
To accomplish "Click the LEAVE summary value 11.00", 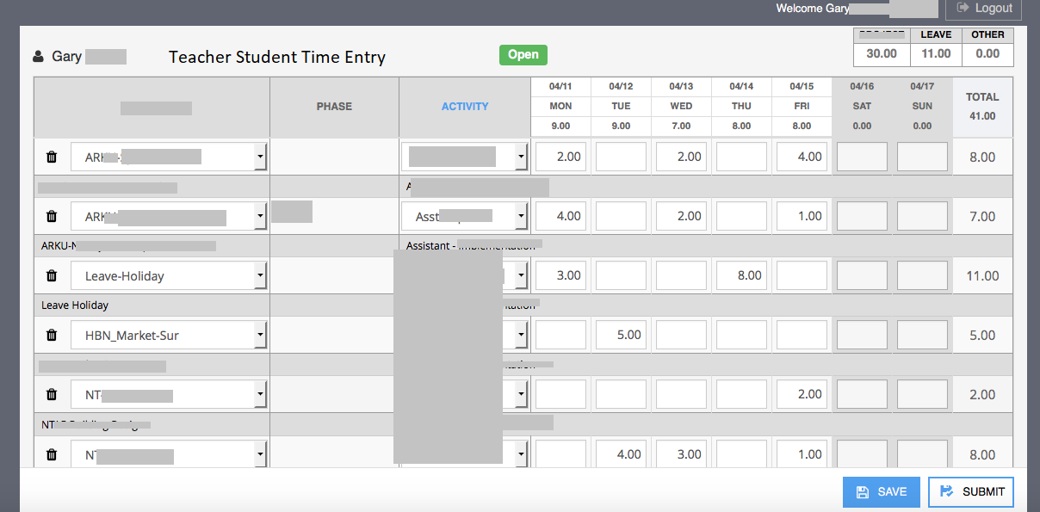I will click(x=936, y=53).
